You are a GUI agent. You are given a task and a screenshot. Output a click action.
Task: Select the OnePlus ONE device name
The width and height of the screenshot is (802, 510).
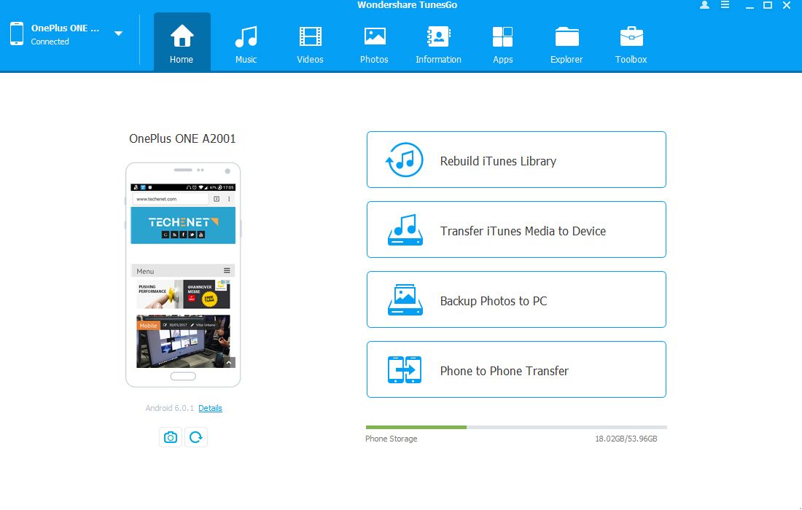click(x=66, y=28)
